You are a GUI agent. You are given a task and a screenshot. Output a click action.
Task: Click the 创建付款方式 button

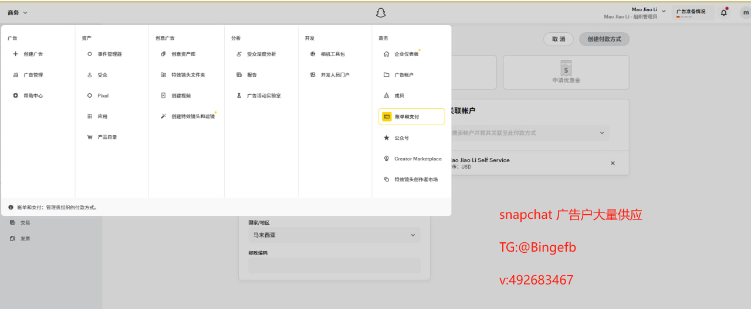604,39
